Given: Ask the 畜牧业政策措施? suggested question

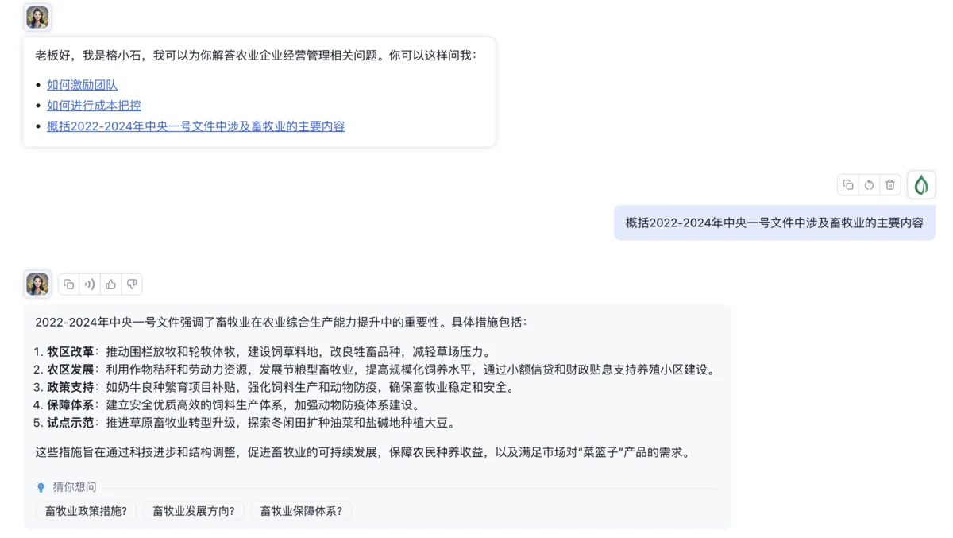Looking at the screenshot, I should 86,511.
